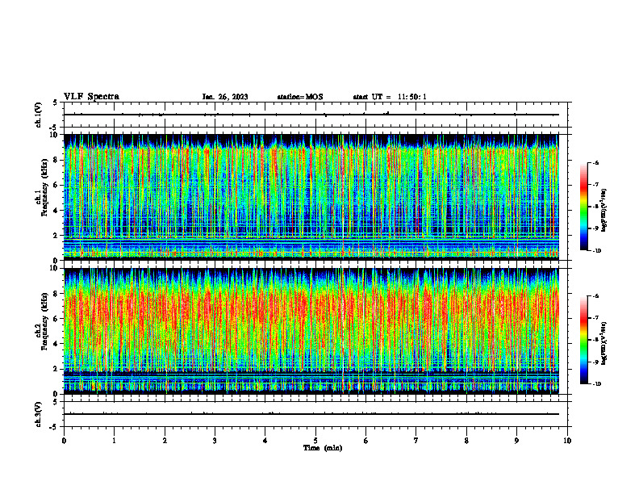Click the ch.3 voltage waveform trace
The image size is (639, 494).
point(311,414)
